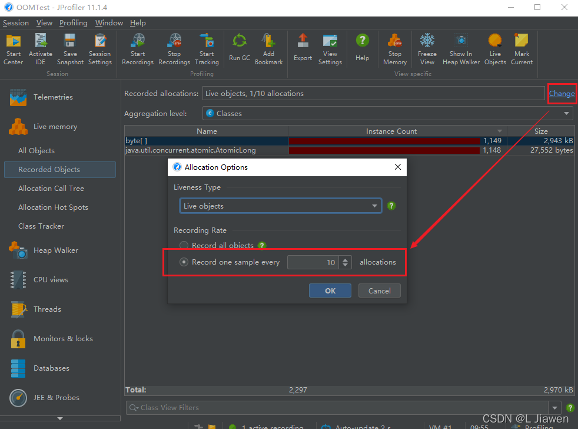Click the Size column header
Screen dimensions: 578x429
(x=541, y=131)
